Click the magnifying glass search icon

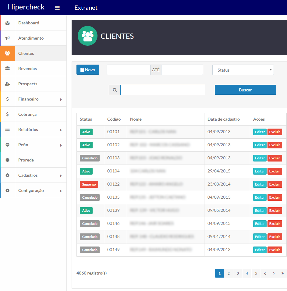115,90
